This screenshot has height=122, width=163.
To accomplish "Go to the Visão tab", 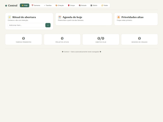I will coord(104,5).
